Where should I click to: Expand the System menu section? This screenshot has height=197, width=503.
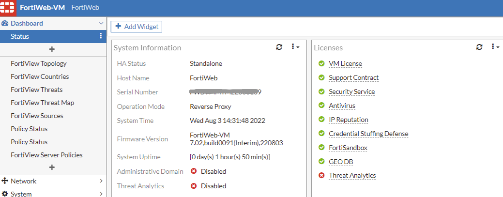[101, 194]
